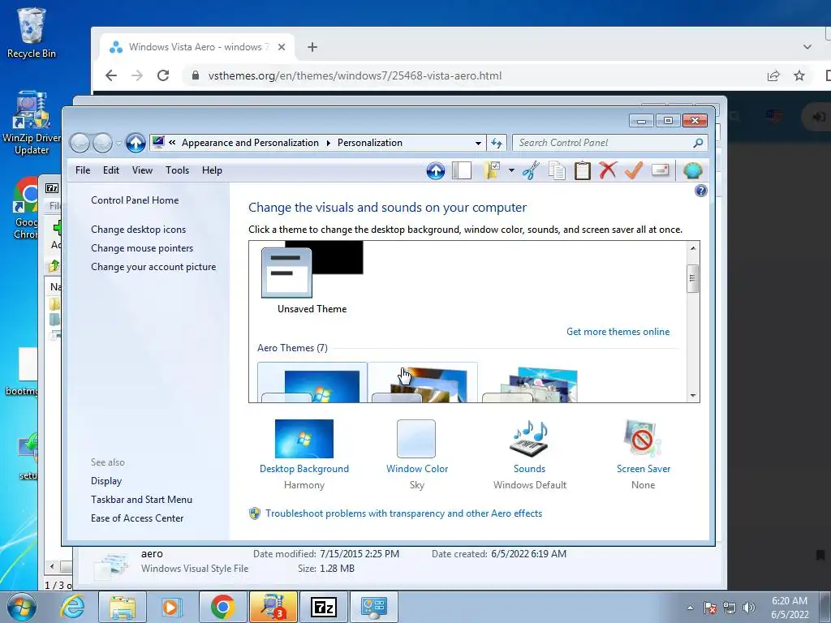The width and height of the screenshot is (831, 623).
Task: Toggle the navigation pane toolbar icon
Action: [x=462, y=170]
